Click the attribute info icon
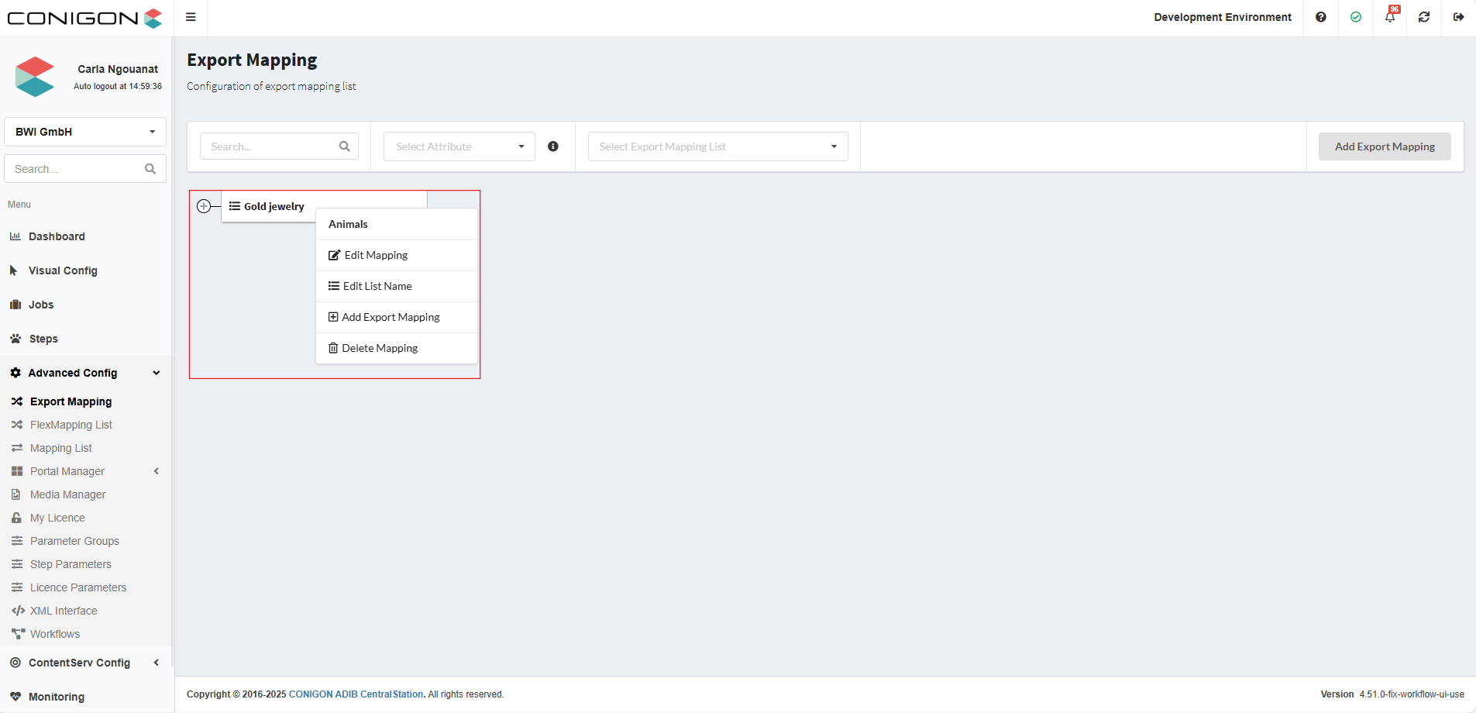1476x713 pixels. point(553,146)
